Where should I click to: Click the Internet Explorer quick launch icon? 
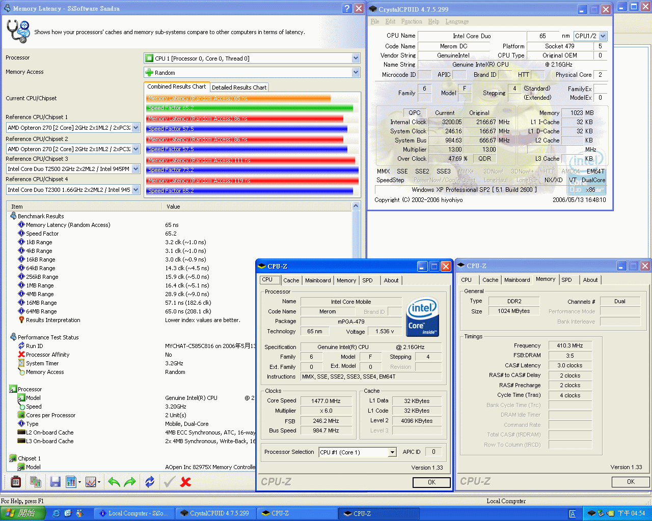(56, 513)
